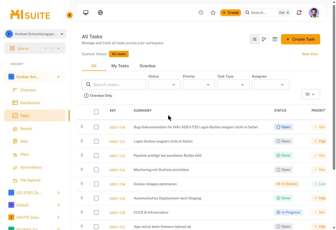Open task key KDEV-T30
The image size is (336, 230).
point(117,184)
